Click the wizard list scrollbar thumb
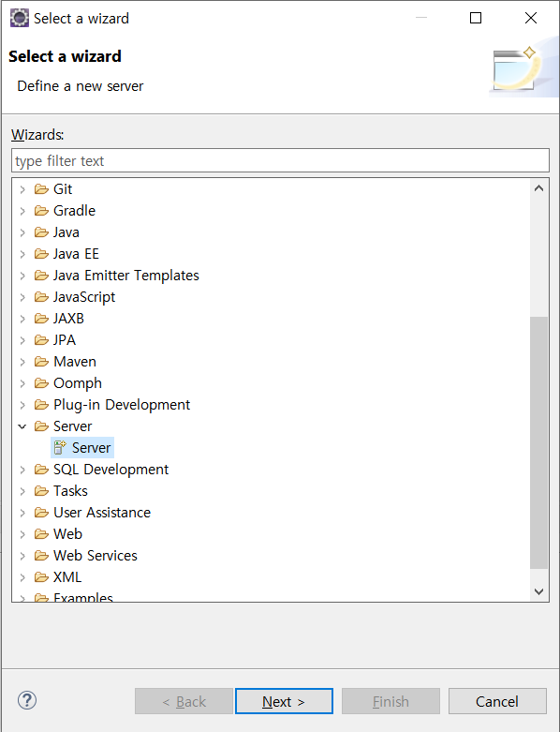 539,442
